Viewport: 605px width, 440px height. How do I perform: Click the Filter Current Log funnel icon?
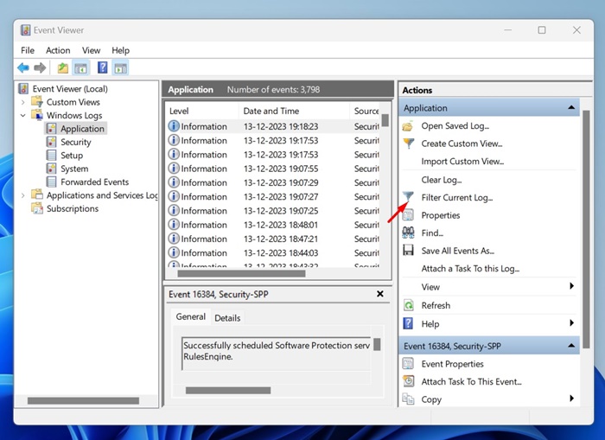click(x=408, y=197)
